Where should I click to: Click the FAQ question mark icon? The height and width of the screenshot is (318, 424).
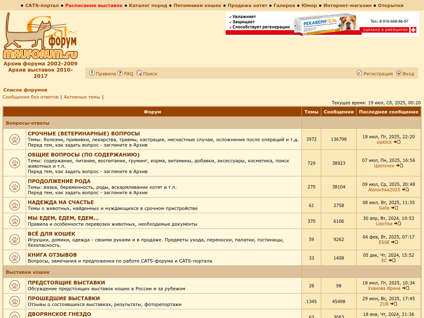[x=120, y=73]
